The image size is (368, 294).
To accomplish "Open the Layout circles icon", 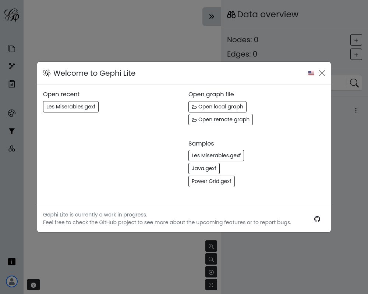I will coord(12,148).
